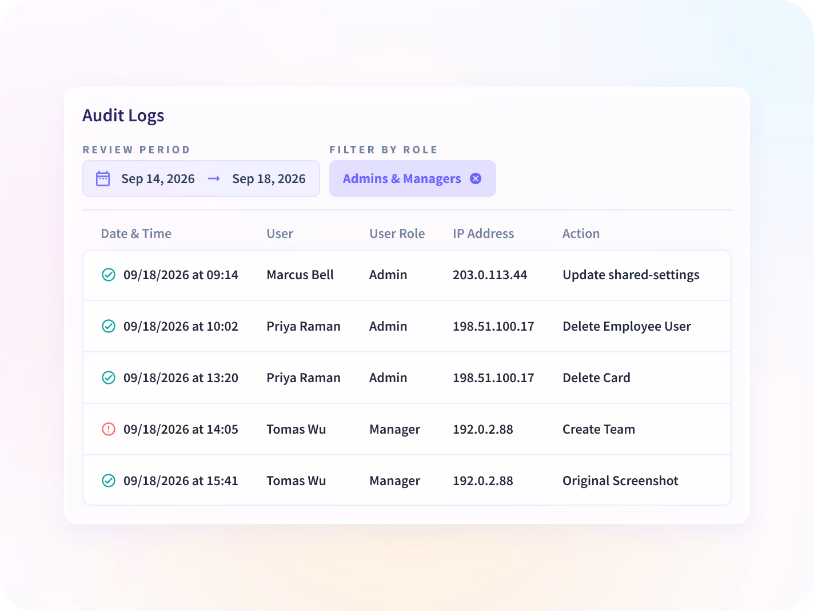Open the end date Sep 18, 2026

pyautogui.click(x=269, y=178)
